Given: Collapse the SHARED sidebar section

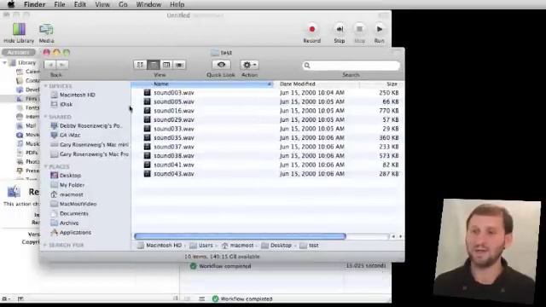Looking at the screenshot, I should click(45, 117).
